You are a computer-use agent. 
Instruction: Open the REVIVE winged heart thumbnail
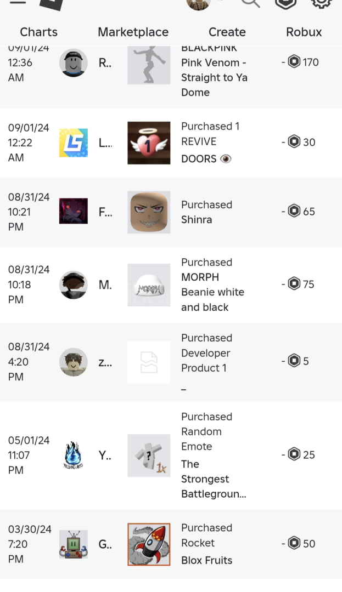[x=149, y=143]
